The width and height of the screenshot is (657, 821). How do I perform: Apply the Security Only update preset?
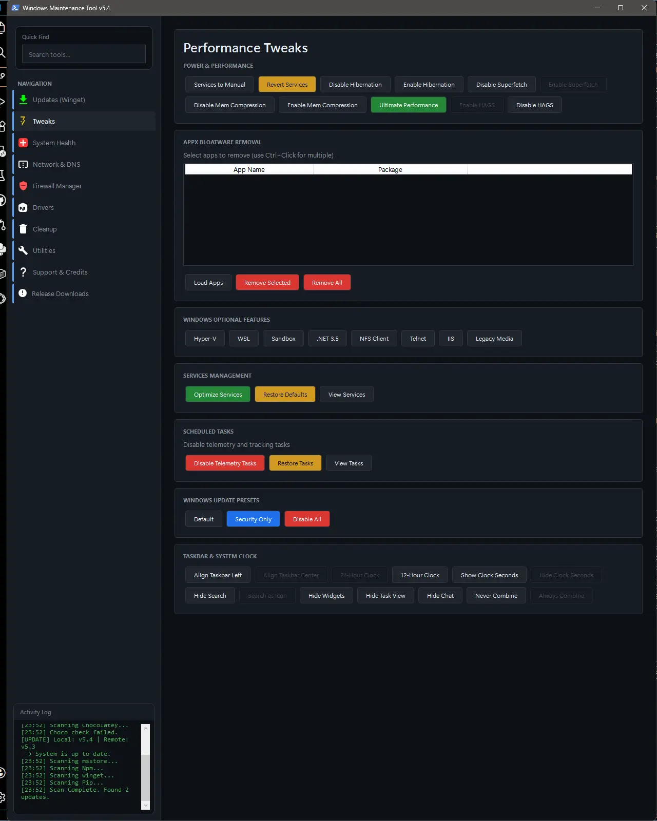click(253, 519)
